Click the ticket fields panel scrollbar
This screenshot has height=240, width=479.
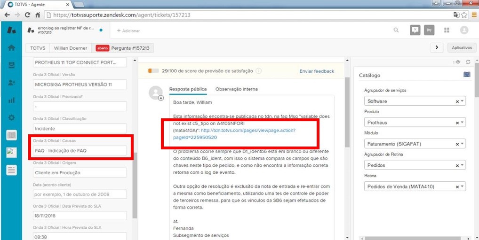135,186
